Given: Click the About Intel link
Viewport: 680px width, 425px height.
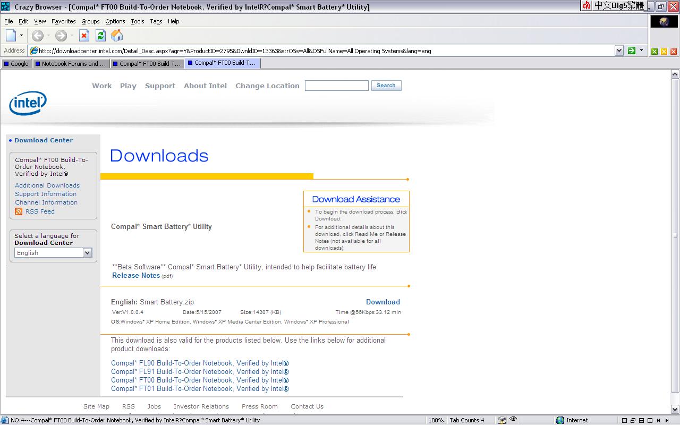Looking at the screenshot, I should pos(205,86).
